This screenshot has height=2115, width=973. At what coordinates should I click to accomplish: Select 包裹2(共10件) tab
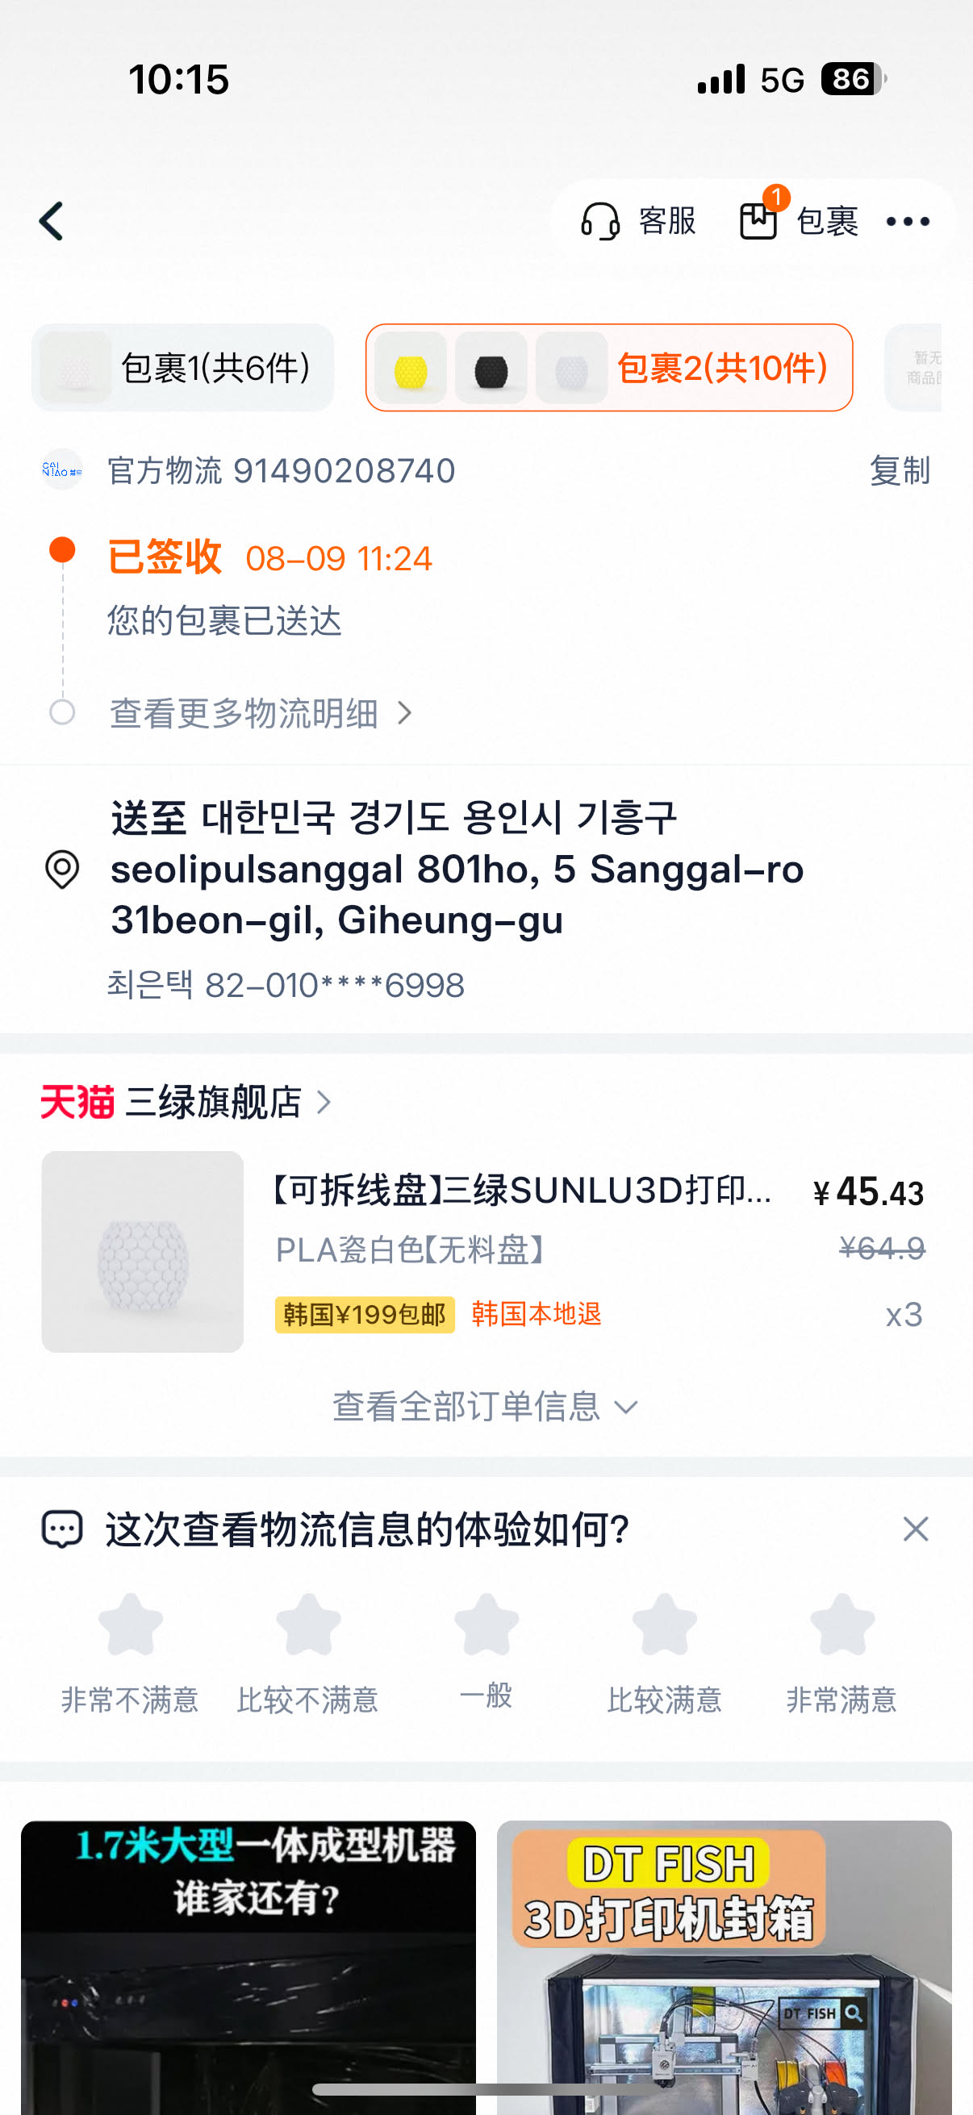608,368
